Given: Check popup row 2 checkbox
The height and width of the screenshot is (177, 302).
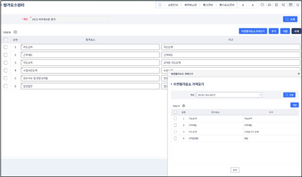Looking at the screenshot, I should point(175,125).
